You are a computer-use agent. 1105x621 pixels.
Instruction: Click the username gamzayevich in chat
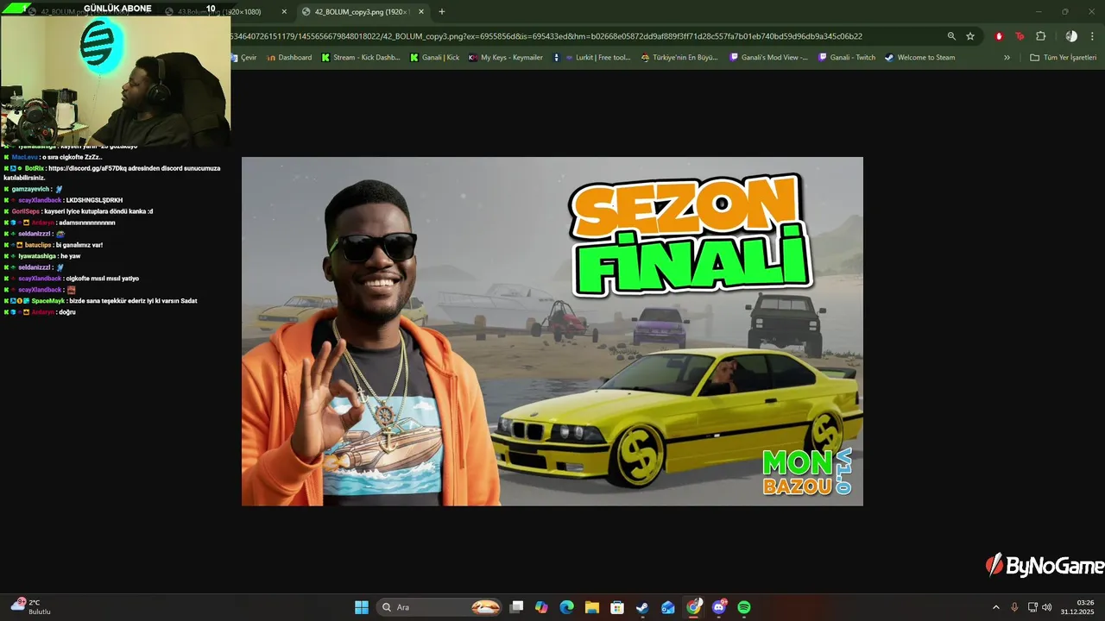(x=31, y=189)
